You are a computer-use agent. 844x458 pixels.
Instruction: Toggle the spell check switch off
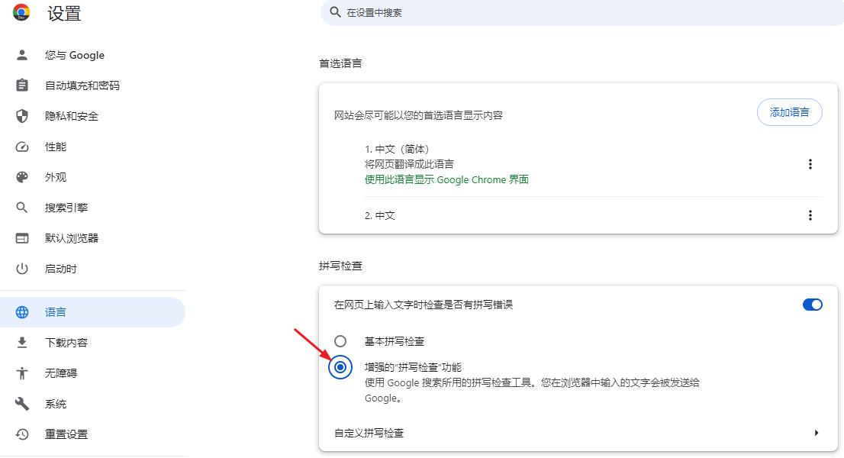click(x=813, y=304)
